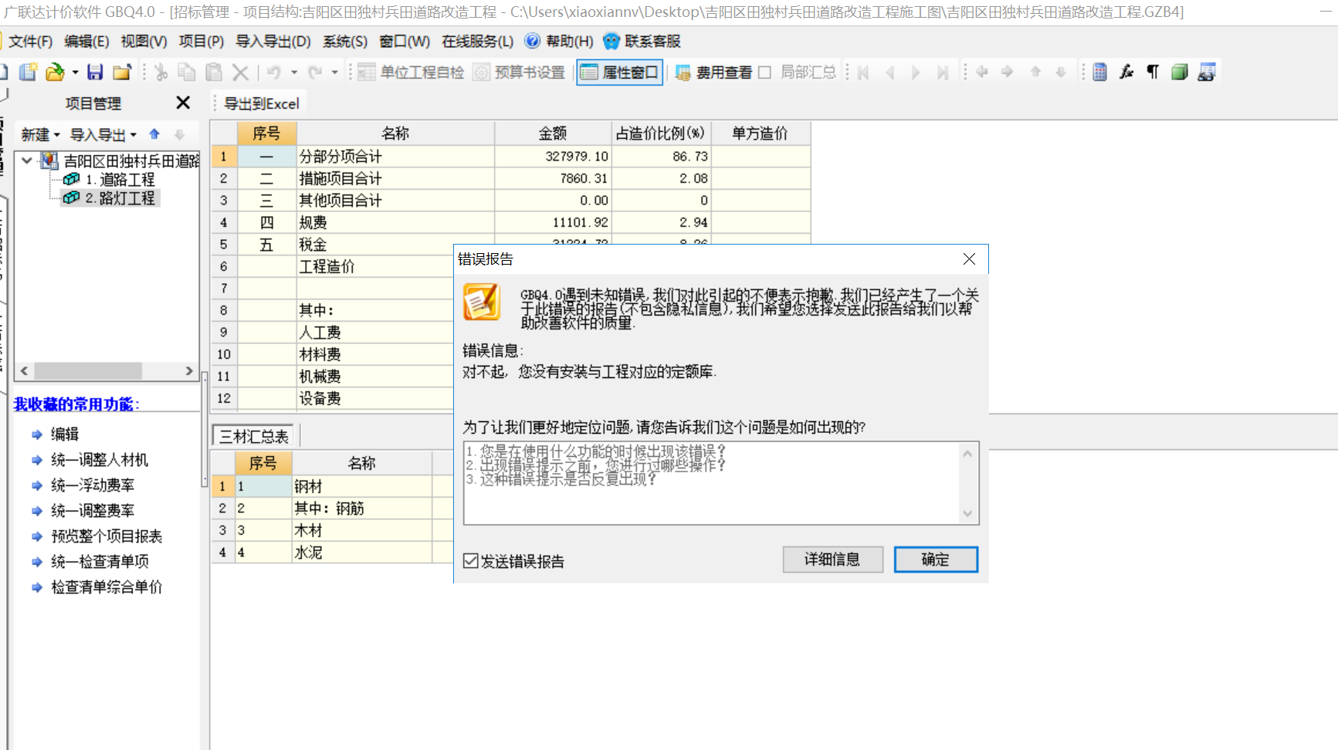1338x750 pixels.
Task: Click the toolbar move-down arrow icon
Action: (1061, 72)
